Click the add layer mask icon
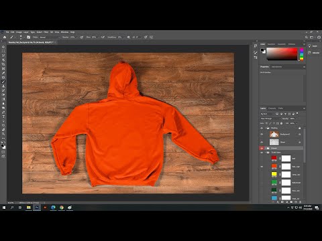This screenshot has height=241, width=322. coord(282,202)
